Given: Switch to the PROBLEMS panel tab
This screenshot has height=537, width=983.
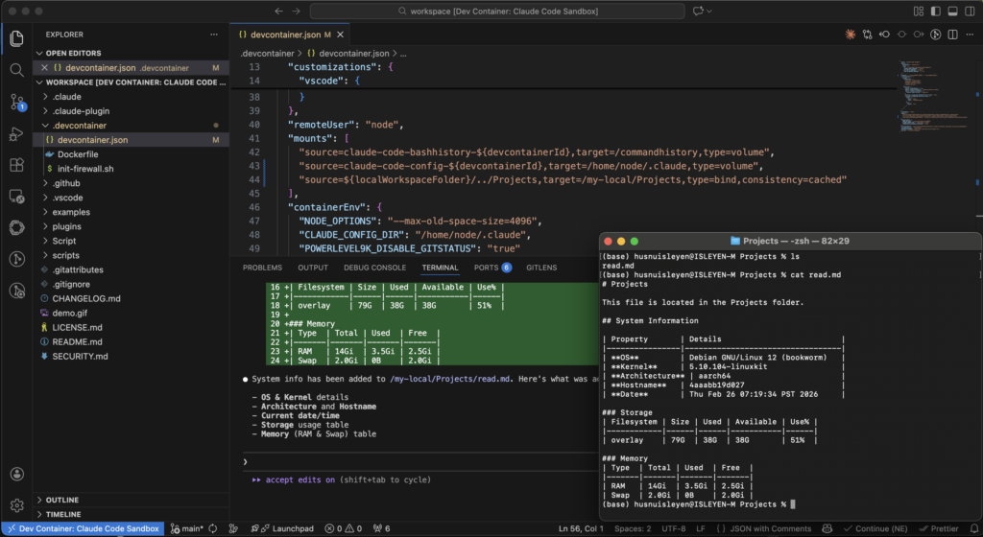Looking at the screenshot, I should 262,268.
